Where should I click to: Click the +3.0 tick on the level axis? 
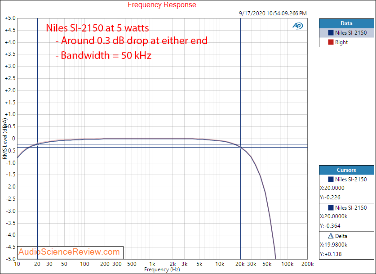[10, 66]
